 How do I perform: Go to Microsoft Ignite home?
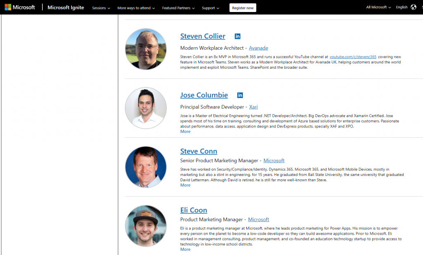tap(66, 7)
